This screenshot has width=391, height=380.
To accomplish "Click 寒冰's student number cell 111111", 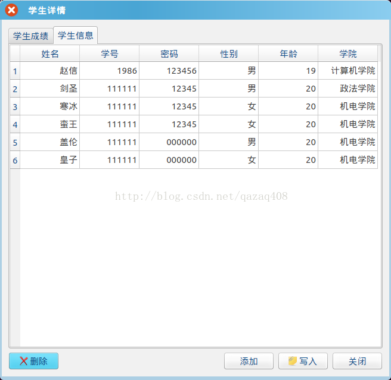I will 109,106.
